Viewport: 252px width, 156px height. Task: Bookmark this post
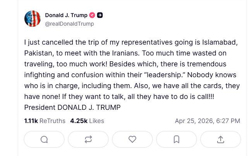[x=177, y=139]
